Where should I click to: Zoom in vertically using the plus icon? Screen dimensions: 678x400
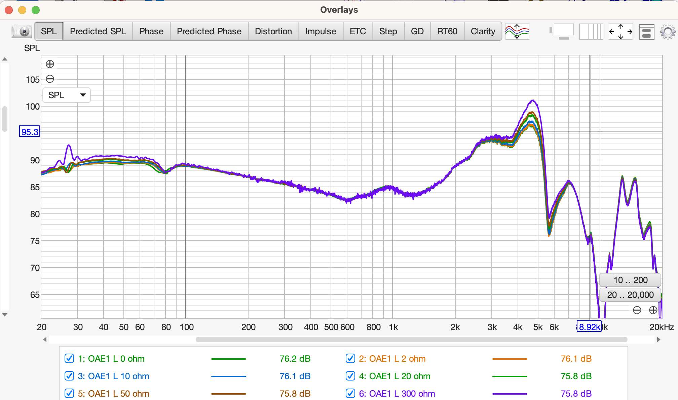(x=50, y=64)
